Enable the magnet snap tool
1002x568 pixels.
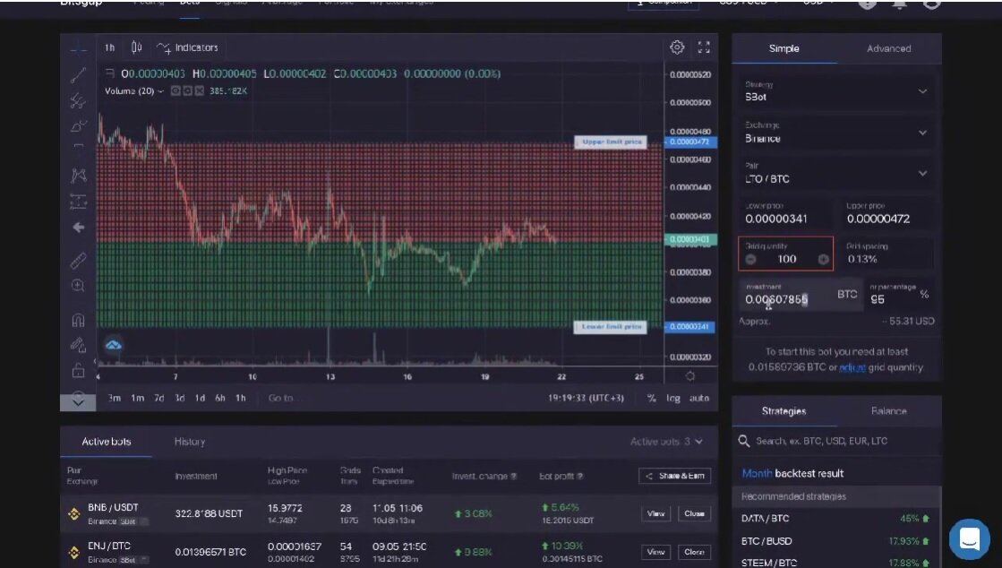pos(78,320)
